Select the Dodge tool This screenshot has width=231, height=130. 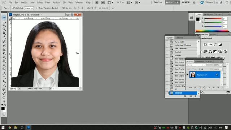pyautogui.click(x=4, y=69)
